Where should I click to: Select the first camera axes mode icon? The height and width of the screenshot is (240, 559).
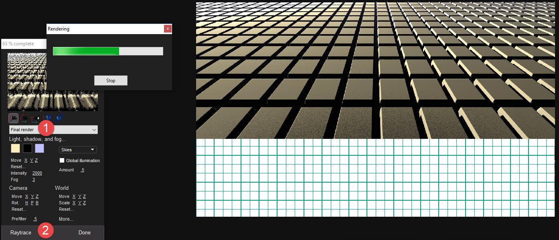[x=14, y=118]
